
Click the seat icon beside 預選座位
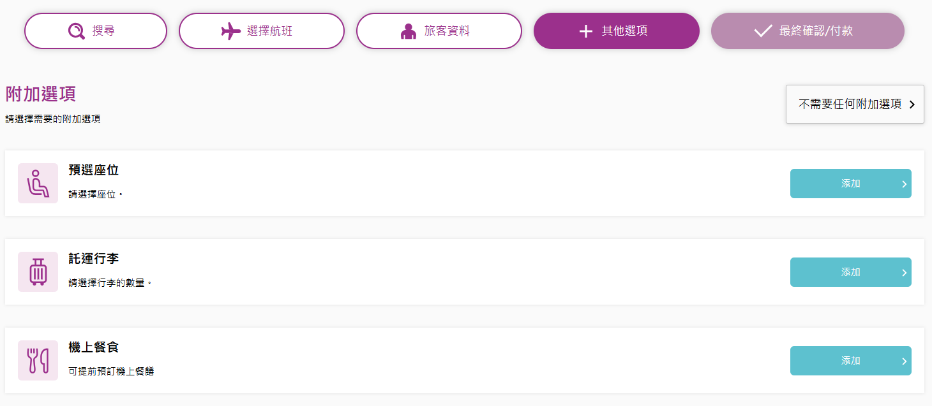point(38,184)
